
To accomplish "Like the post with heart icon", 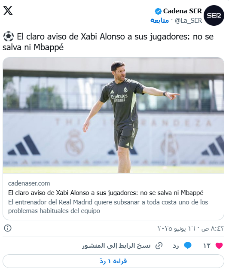I will click(219, 246).
